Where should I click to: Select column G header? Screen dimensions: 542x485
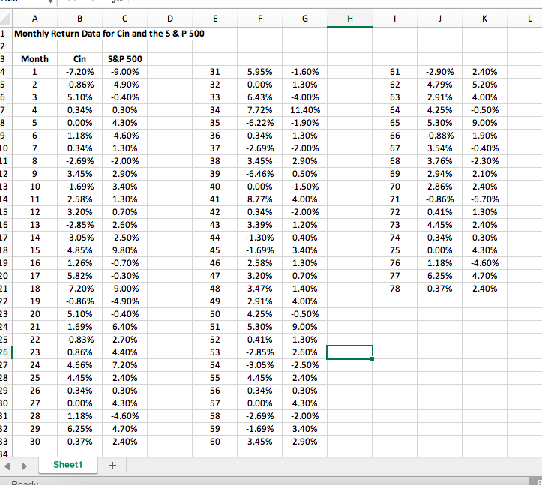(x=304, y=19)
